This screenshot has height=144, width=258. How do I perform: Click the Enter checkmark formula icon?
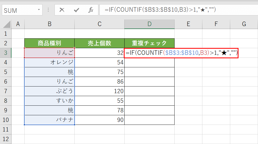76,10
